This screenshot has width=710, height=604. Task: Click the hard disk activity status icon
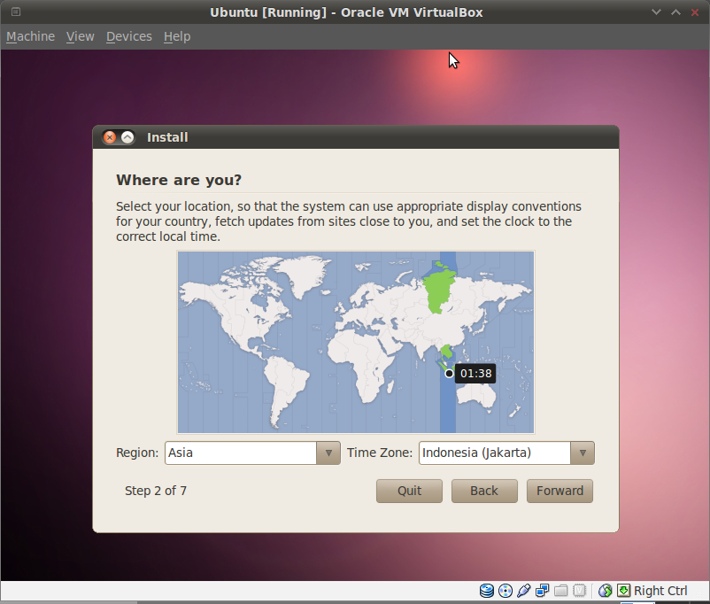[x=487, y=591]
